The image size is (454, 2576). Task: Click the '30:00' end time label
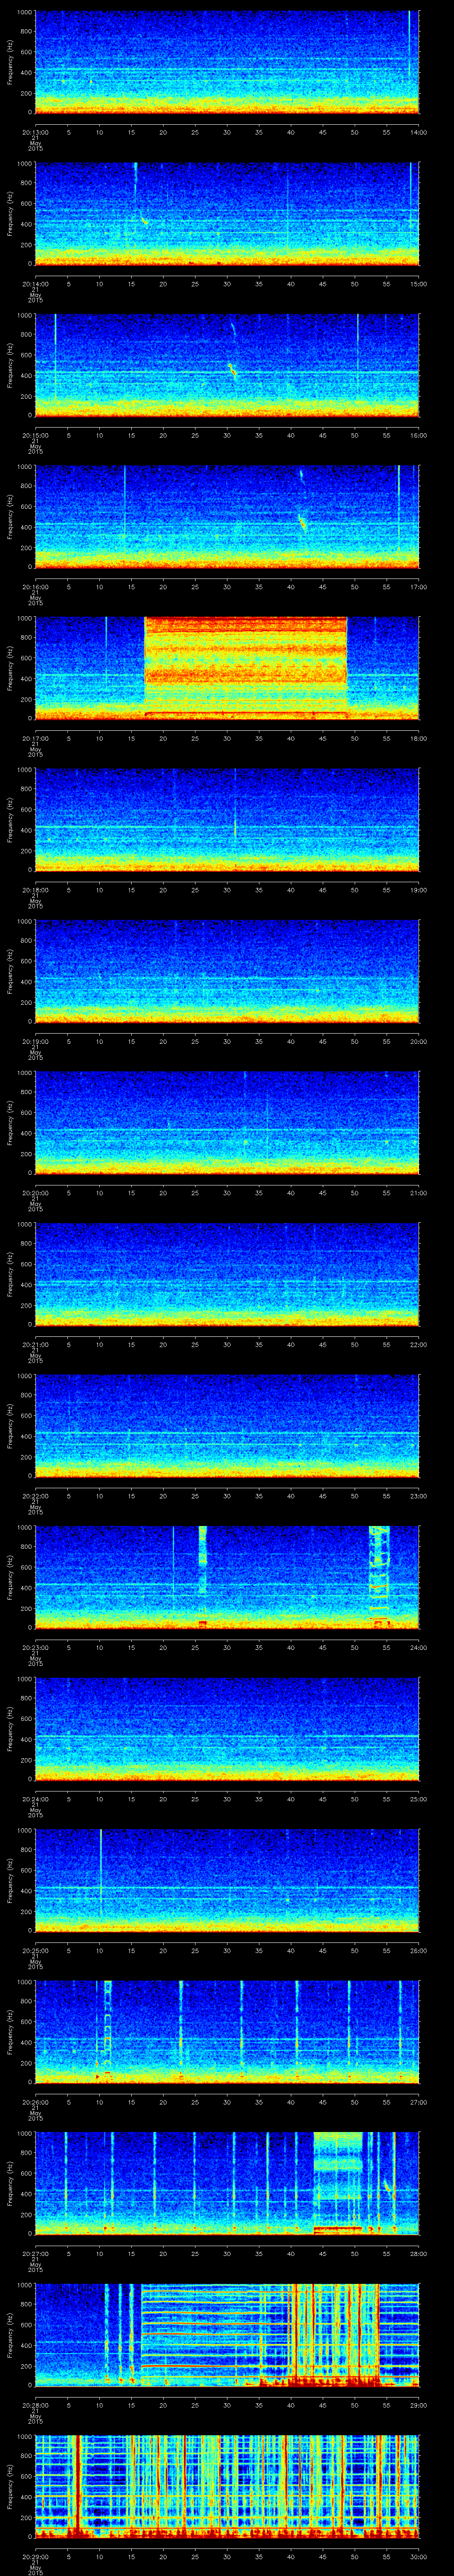[418, 2556]
